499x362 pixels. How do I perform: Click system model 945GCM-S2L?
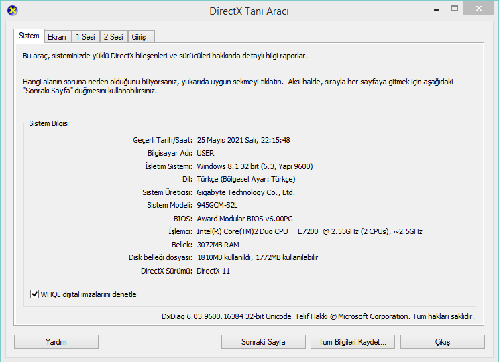coord(217,205)
